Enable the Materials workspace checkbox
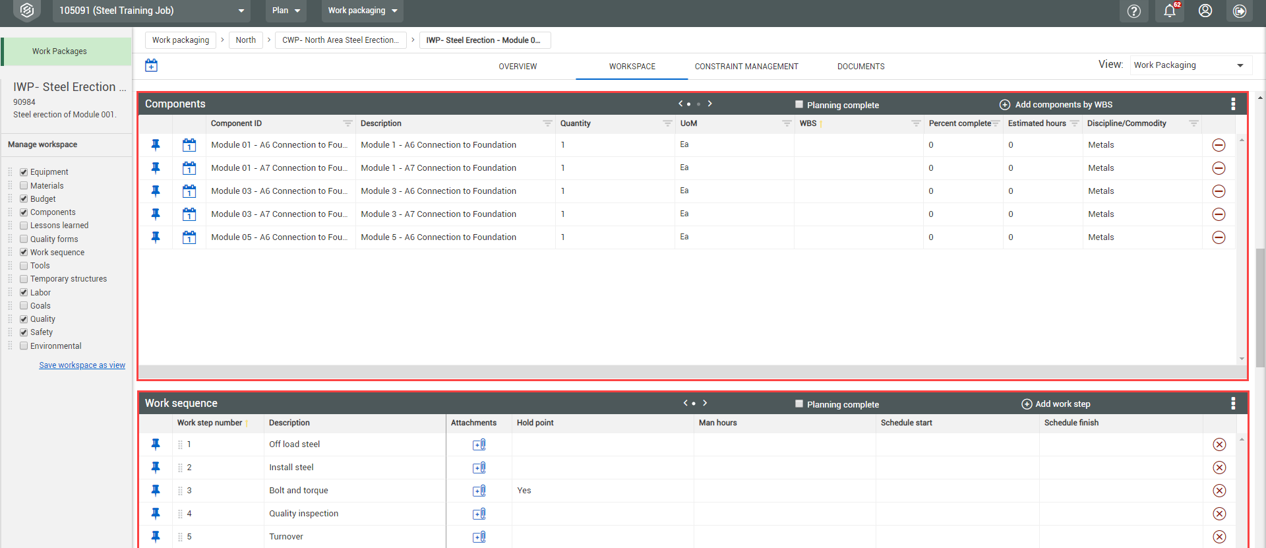 [24, 186]
